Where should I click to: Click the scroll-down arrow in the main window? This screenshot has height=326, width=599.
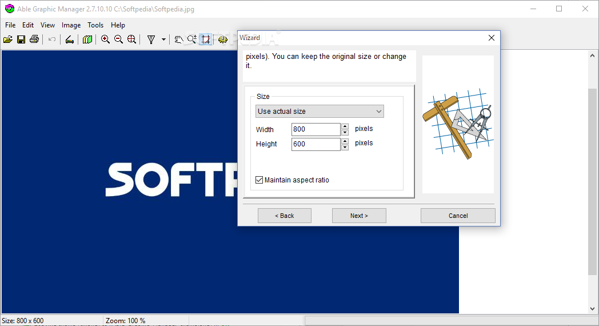[592, 309]
